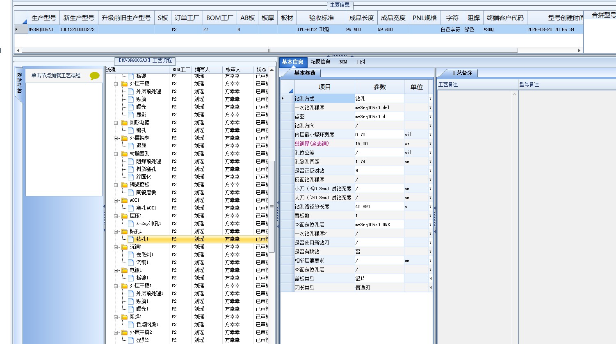Click the 总铜厚(含表铜) value 19.00

379,144
